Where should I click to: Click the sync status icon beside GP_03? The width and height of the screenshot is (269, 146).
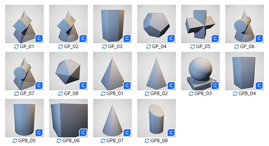(105, 47)
